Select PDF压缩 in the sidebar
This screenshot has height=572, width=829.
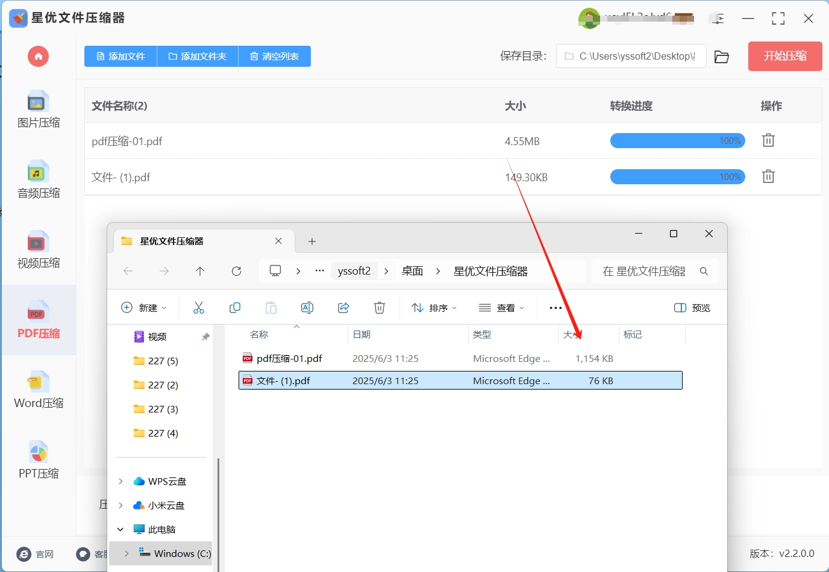39,320
